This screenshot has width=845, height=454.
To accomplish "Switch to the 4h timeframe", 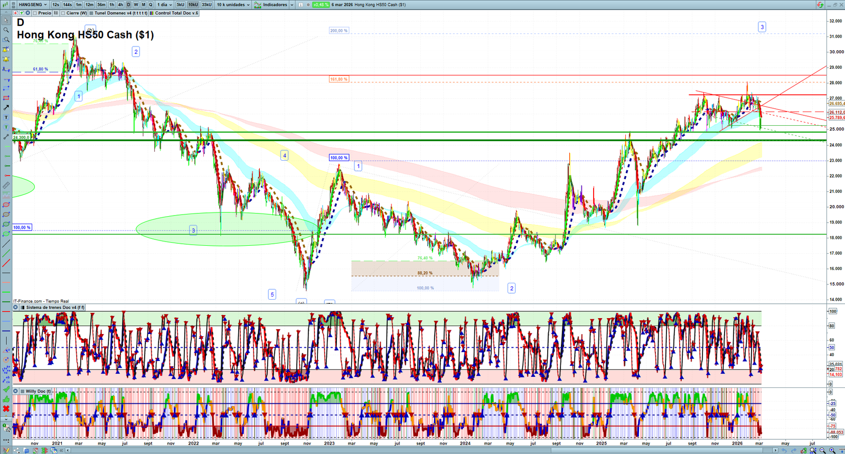I will click(120, 5).
